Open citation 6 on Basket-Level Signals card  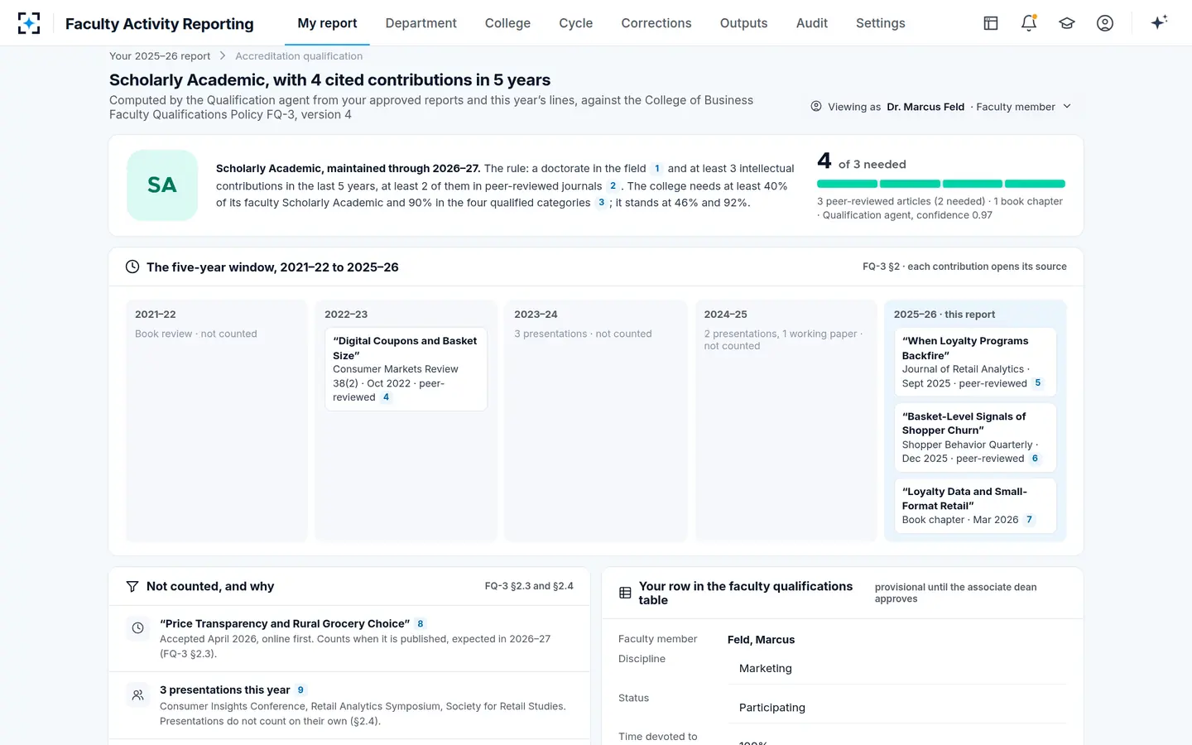pos(1035,459)
